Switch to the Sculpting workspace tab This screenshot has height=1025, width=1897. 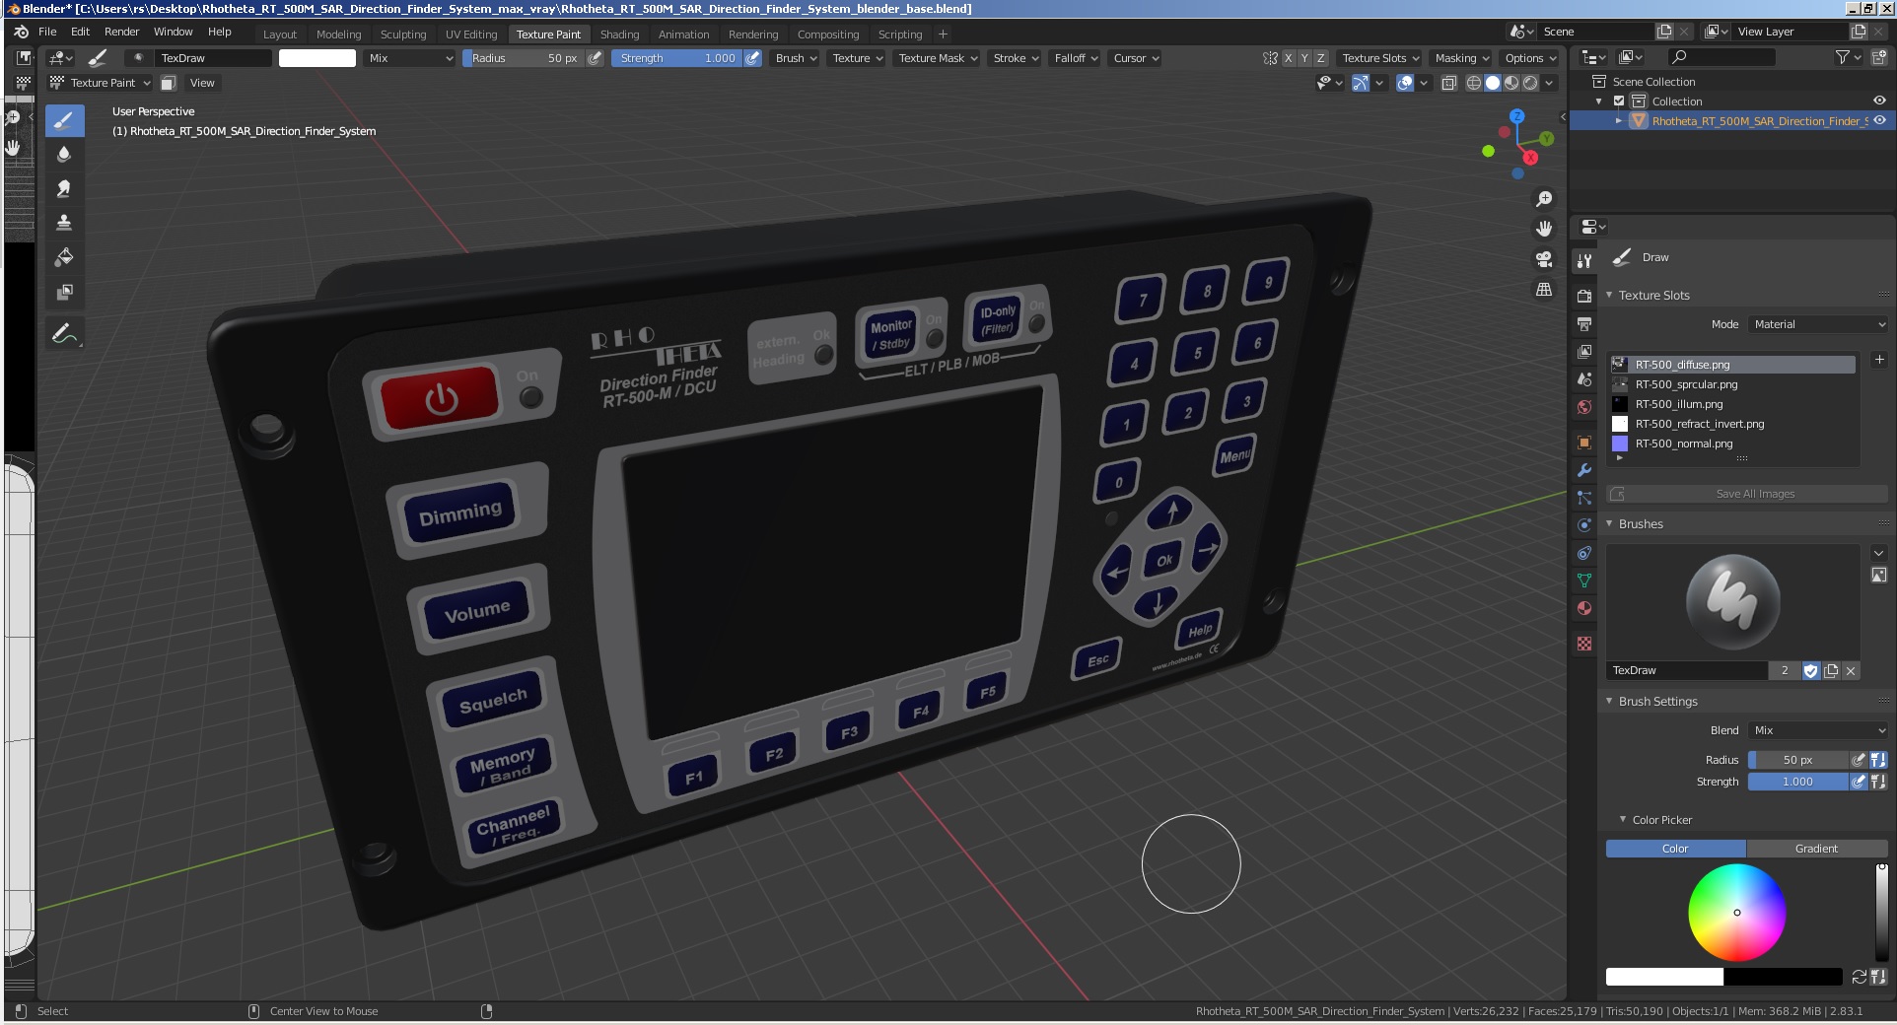[x=403, y=34]
